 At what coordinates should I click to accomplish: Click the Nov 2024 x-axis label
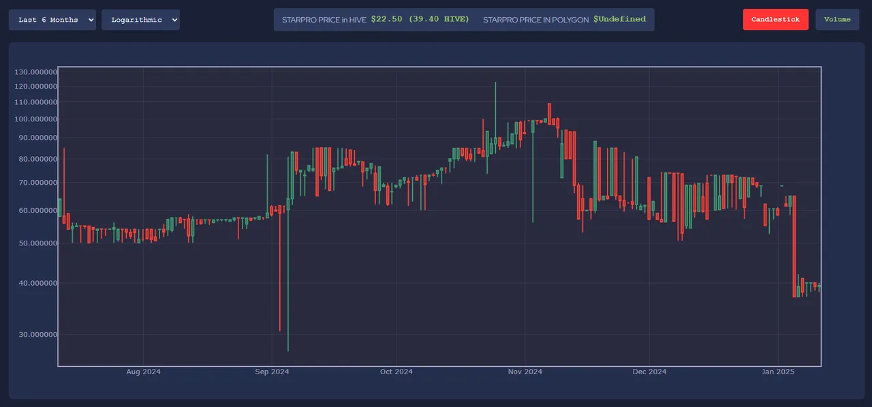525,372
